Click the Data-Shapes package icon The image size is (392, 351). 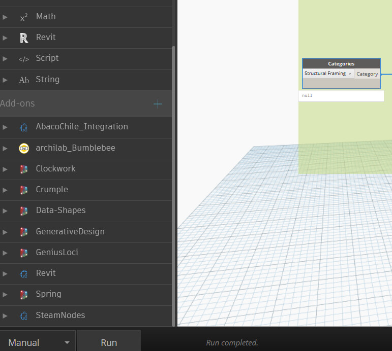(24, 211)
